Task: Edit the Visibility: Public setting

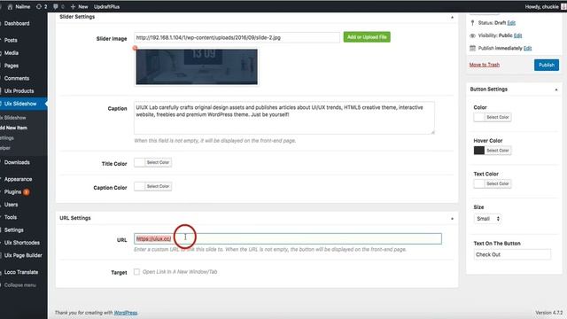Action: (517, 35)
